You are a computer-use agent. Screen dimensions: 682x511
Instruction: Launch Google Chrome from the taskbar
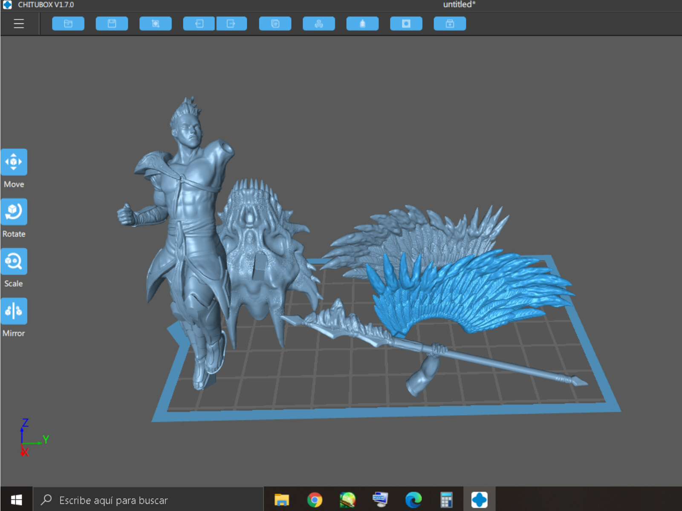(x=315, y=499)
